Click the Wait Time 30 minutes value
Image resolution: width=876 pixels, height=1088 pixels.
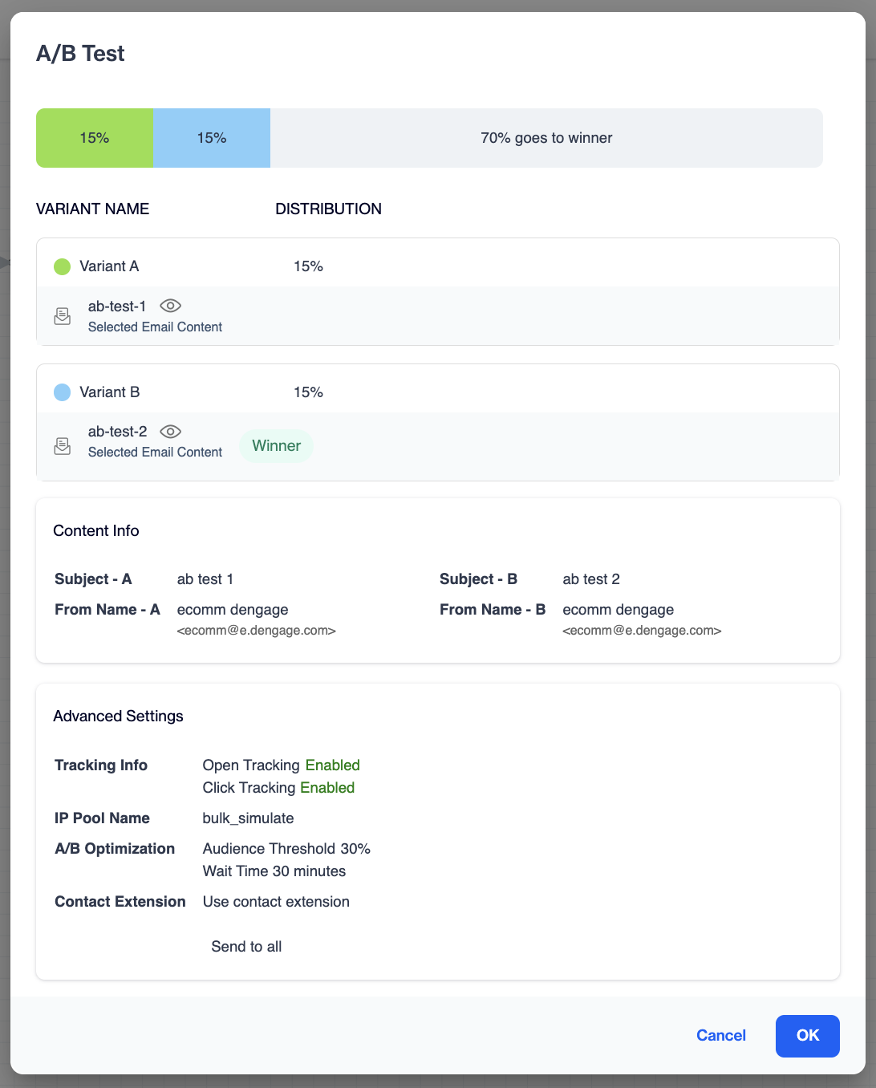[274, 871]
